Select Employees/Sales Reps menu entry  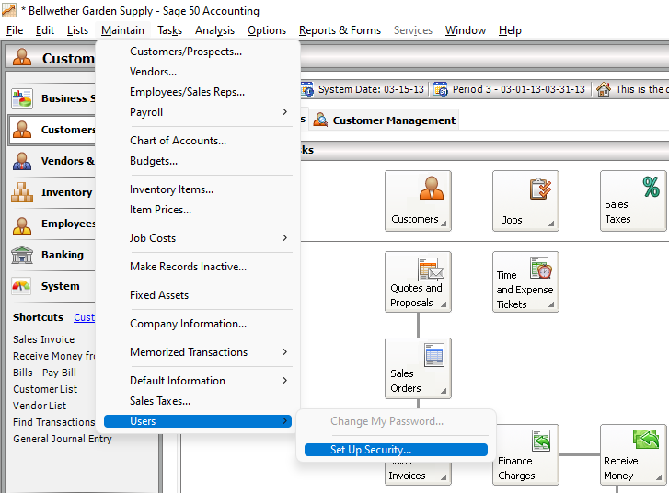pos(198,92)
